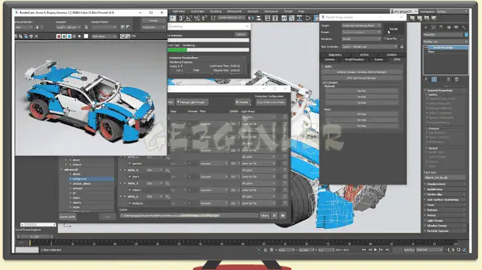Switch to the Common tab

click(x=329, y=60)
